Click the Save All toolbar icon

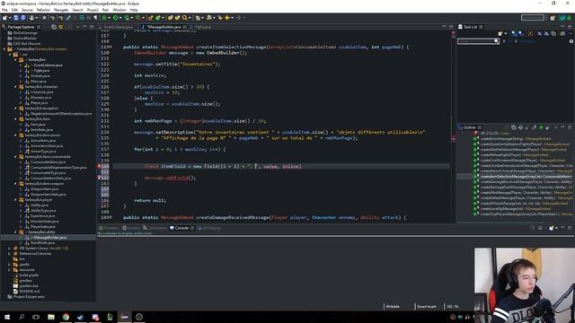[x=22, y=18]
